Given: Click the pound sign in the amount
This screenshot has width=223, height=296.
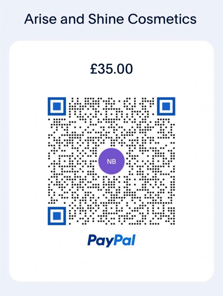Looking at the screenshot, I should (x=93, y=69).
